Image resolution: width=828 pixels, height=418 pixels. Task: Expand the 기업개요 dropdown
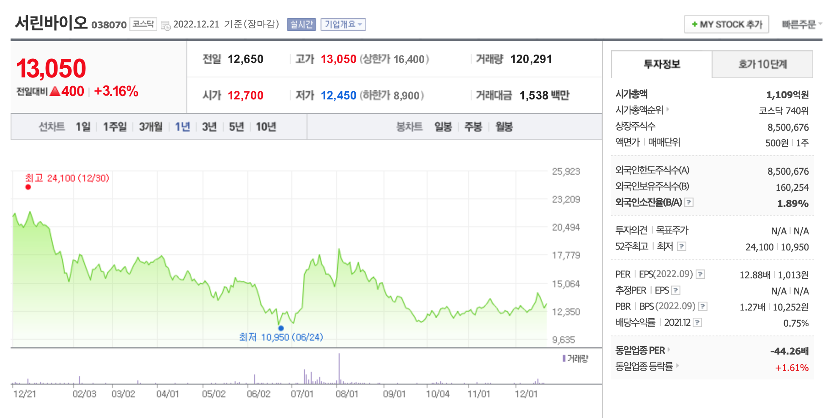pyautogui.click(x=343, y=25)
